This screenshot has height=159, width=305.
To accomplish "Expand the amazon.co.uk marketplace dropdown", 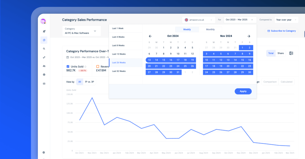I will [199, 20].
